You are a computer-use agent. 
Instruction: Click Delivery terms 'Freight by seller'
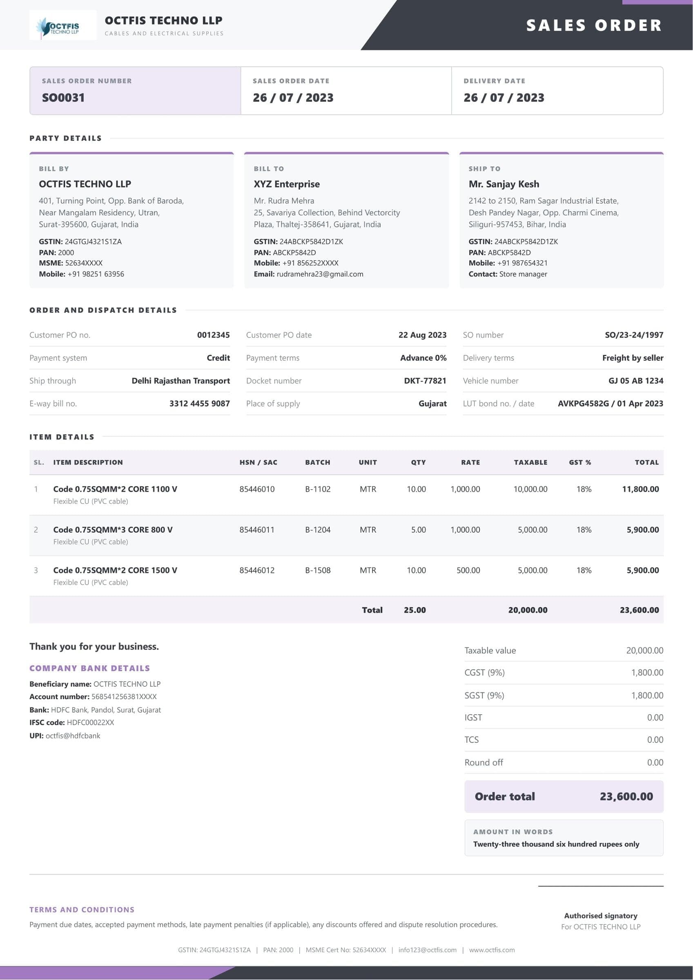(x=633, y=358)
